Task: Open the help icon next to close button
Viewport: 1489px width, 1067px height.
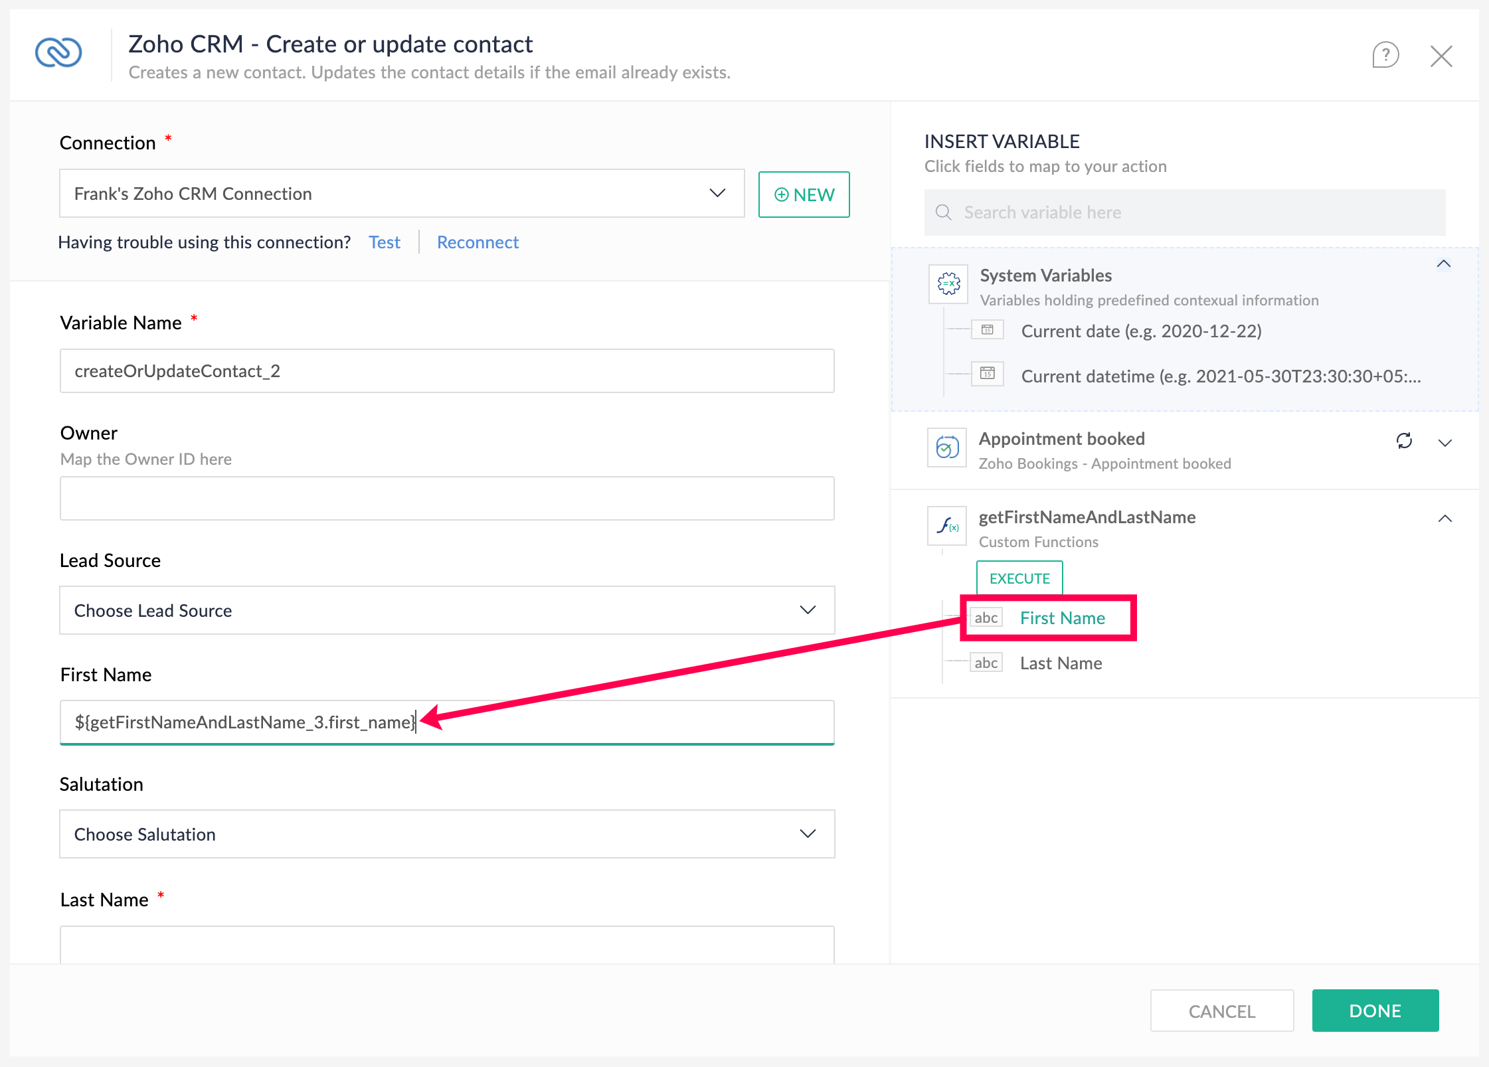Action: pyautogui.click(x=1385, y=55)
